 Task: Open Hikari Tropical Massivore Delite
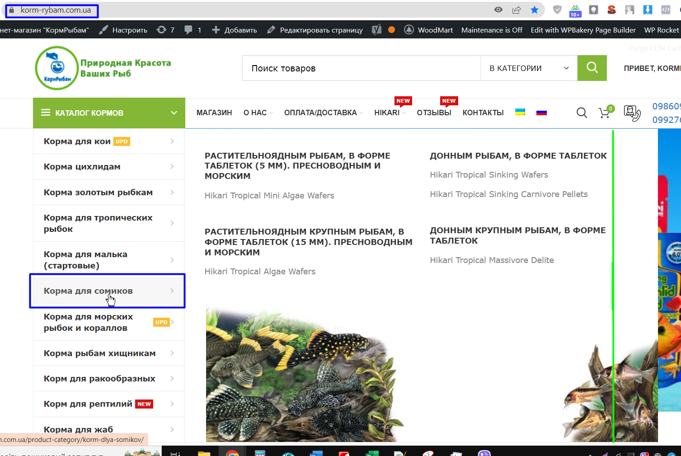pos(492,260)
